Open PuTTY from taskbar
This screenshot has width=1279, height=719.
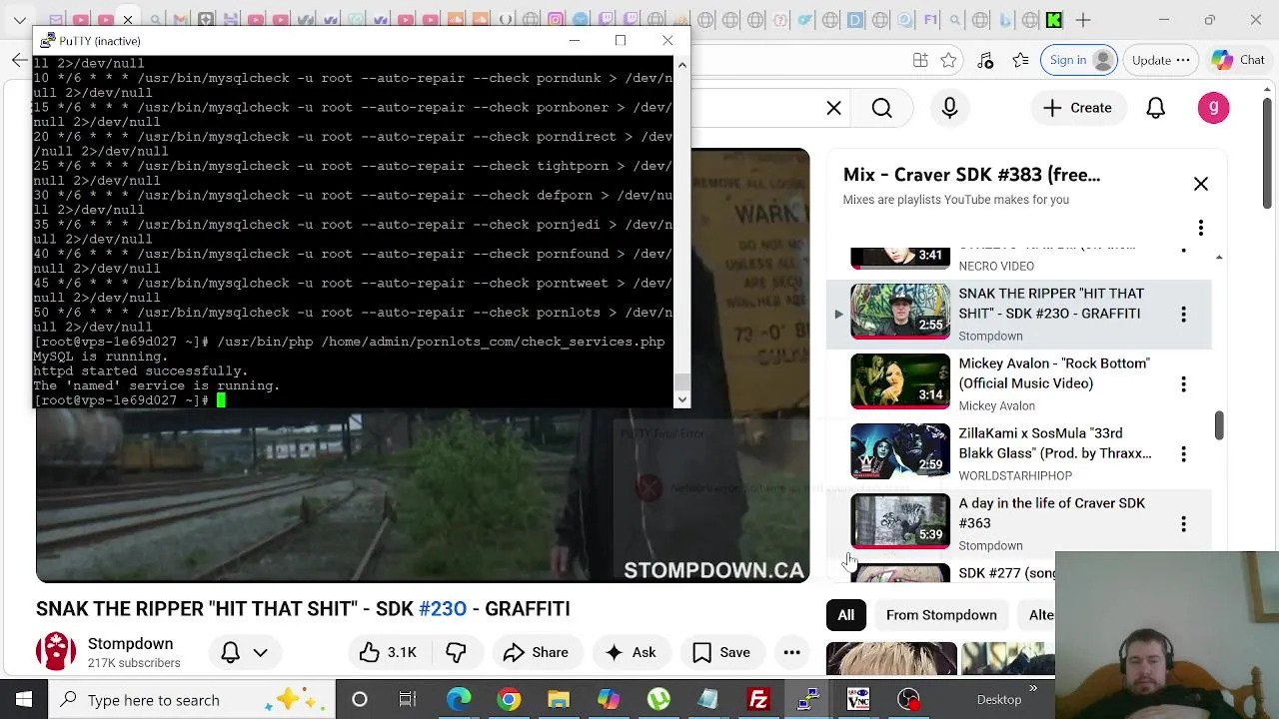coord(808,700)
